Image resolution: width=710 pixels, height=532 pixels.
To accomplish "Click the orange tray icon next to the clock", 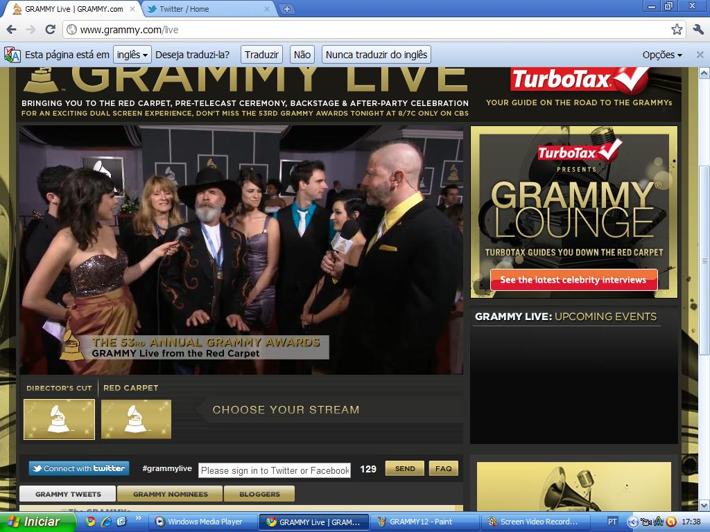I will [x=671, y=522].
